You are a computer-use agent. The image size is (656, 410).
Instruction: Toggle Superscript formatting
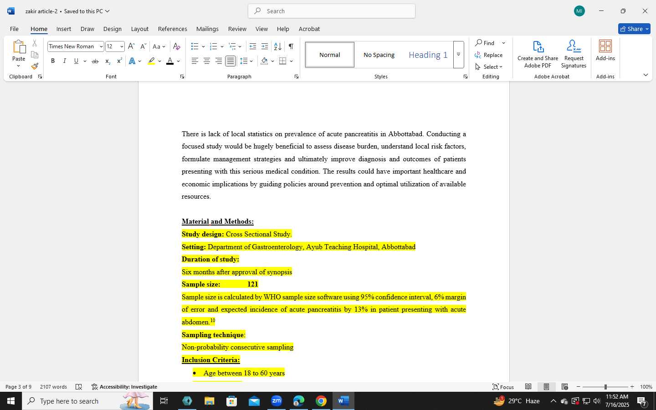[x=119, y=61]
